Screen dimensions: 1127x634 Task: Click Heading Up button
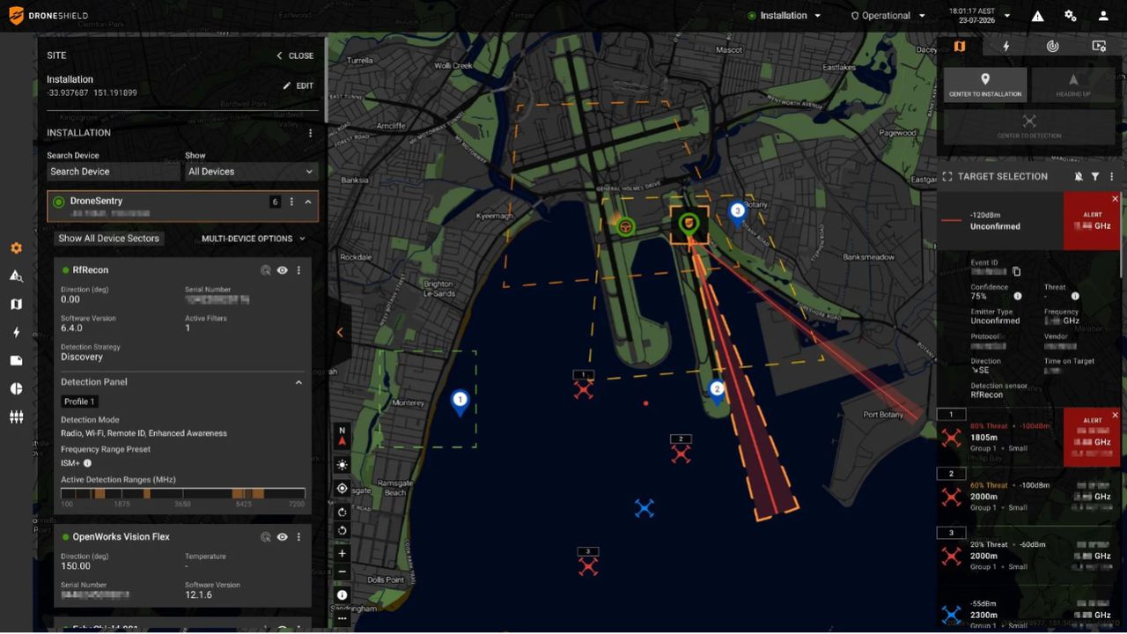click(x=1073, y=85)
